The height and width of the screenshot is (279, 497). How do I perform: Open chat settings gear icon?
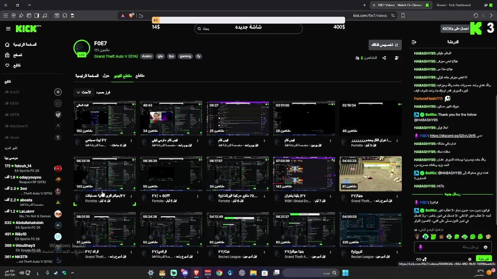tap(470, 259)
